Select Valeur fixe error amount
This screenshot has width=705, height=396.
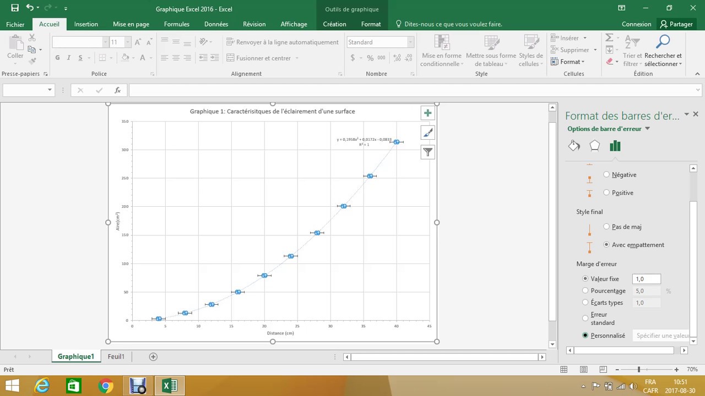coord(585,279)
